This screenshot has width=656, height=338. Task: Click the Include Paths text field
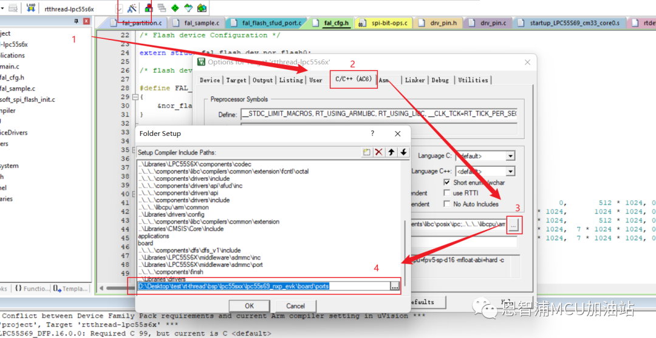(458, 225)
